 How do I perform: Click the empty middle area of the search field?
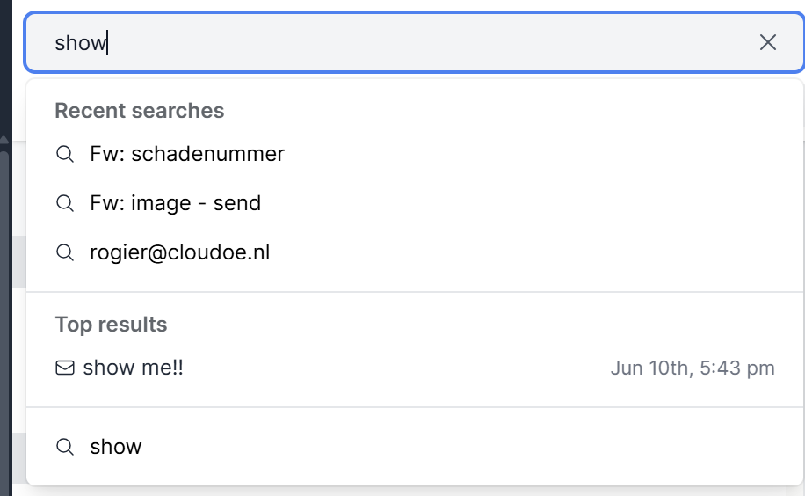[x=422, y=42]
